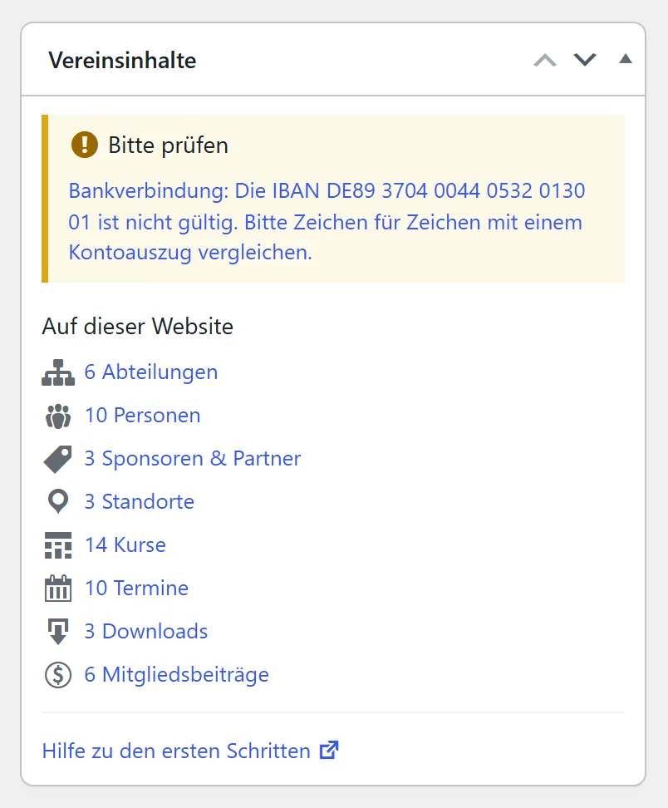Move Vereinsinhalte panel up
Image resolution: width=668 pixels, height=808 pixels.
coord(545,61)
